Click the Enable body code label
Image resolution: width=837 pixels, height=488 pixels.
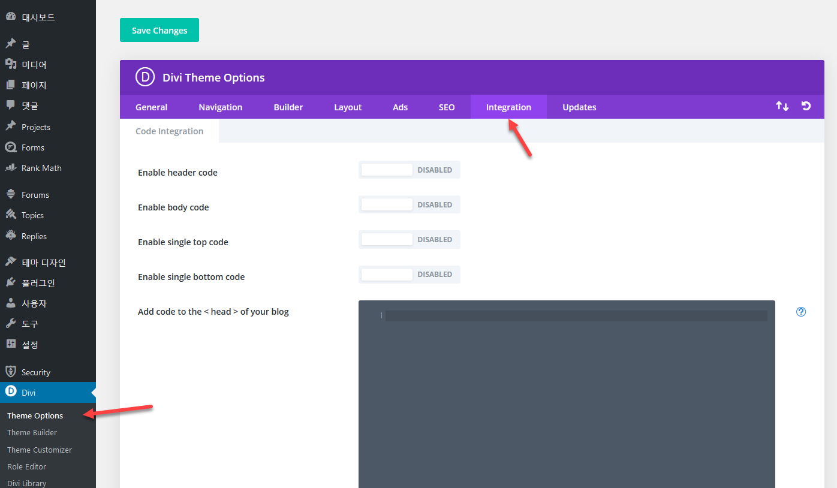pos(173,207)
